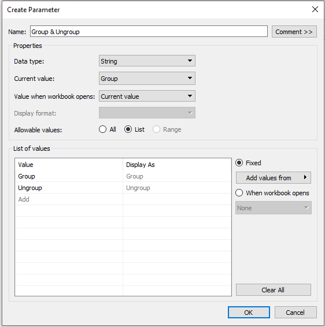The height and width of the screenshot is (327, 325).
Task: Click the Cancel button
Action: [x=296, y=313]
